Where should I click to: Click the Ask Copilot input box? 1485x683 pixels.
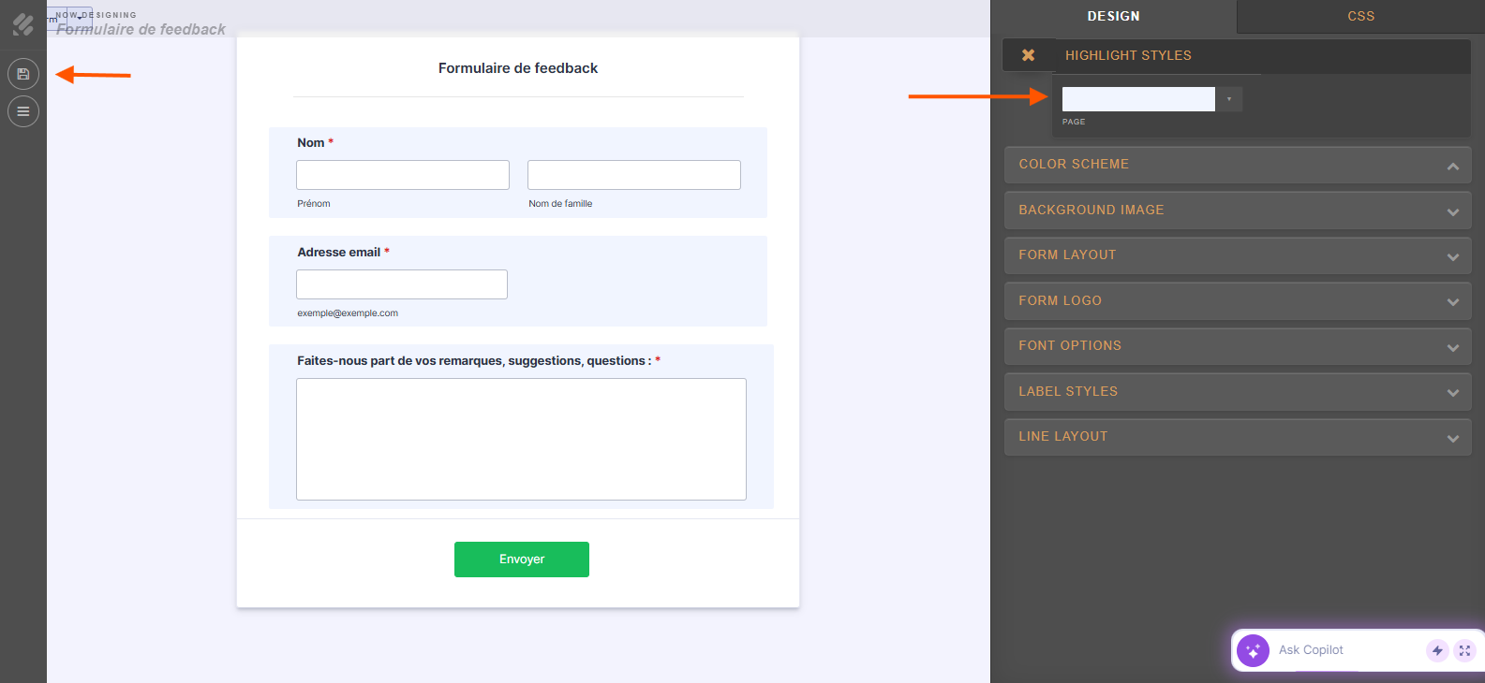click(1347, 650)
